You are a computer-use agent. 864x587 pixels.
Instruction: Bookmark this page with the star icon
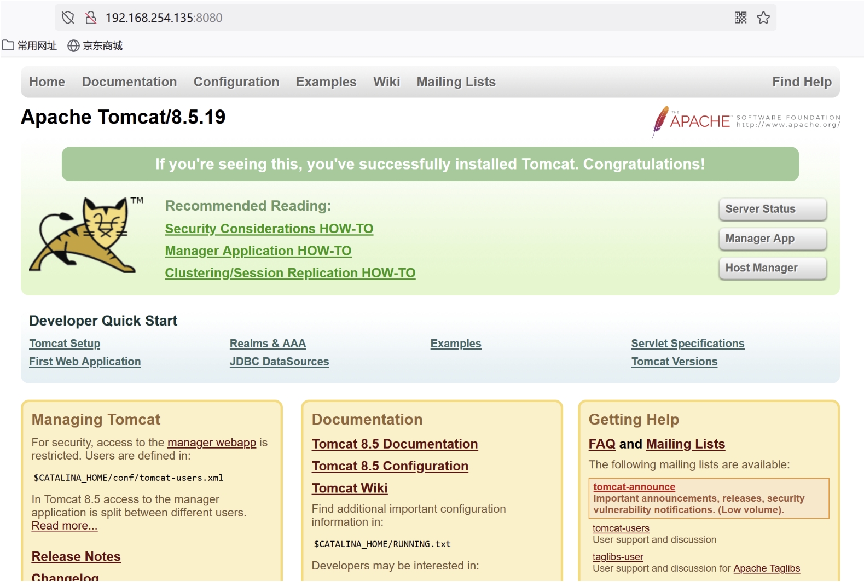(x=763, y=18)
